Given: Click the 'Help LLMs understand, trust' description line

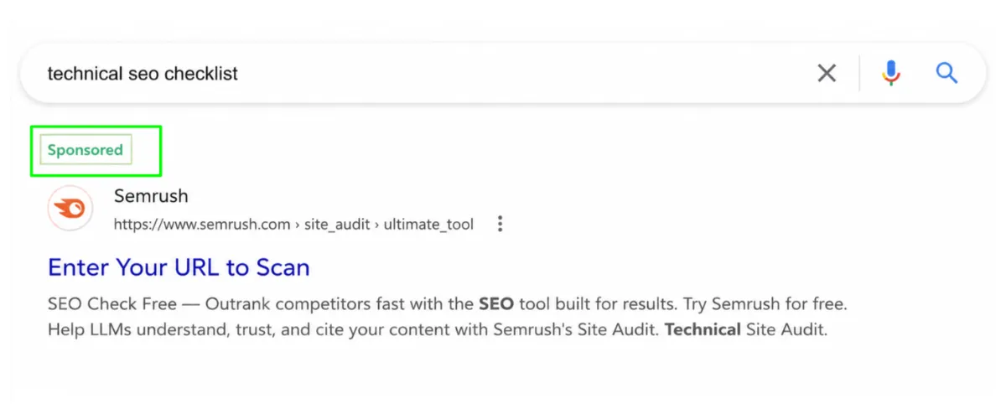Looking at the screenshot, I should point(438,329).
